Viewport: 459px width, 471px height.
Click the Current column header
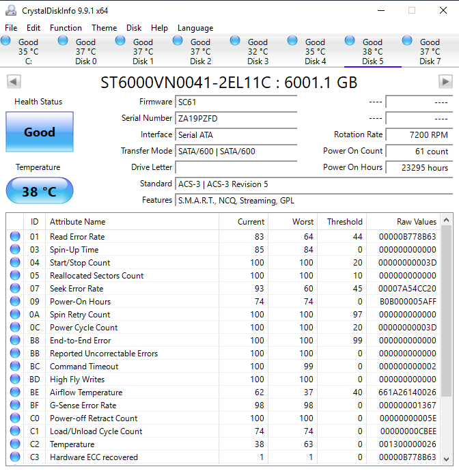coord(243,222)
